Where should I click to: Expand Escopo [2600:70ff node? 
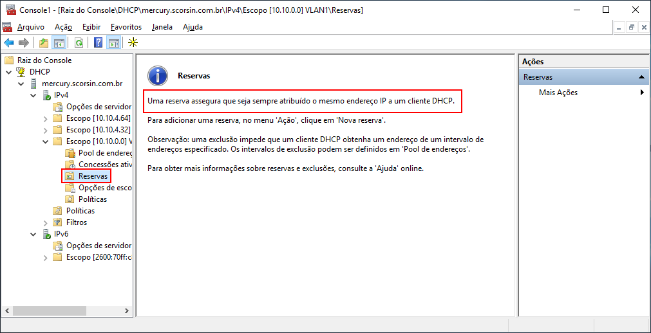tap(46, 258)
